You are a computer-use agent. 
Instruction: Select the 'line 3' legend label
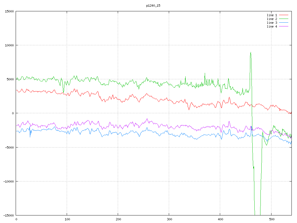pyautogui.click(x=272, y=23)
